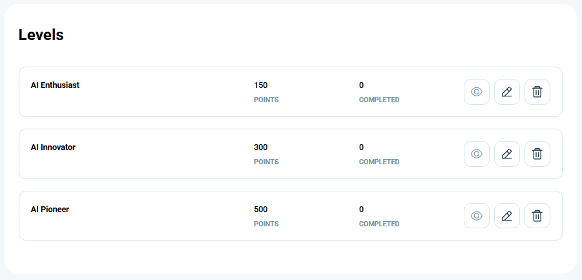Viewport: 582px width, 280px height.
Task: View the AI Enthusiast level with eye icon
Action: point(477,92)
